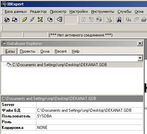Expand the Database Explorer filter dropdown arrow
147x134 pixels.
click(x=140, y=58)
